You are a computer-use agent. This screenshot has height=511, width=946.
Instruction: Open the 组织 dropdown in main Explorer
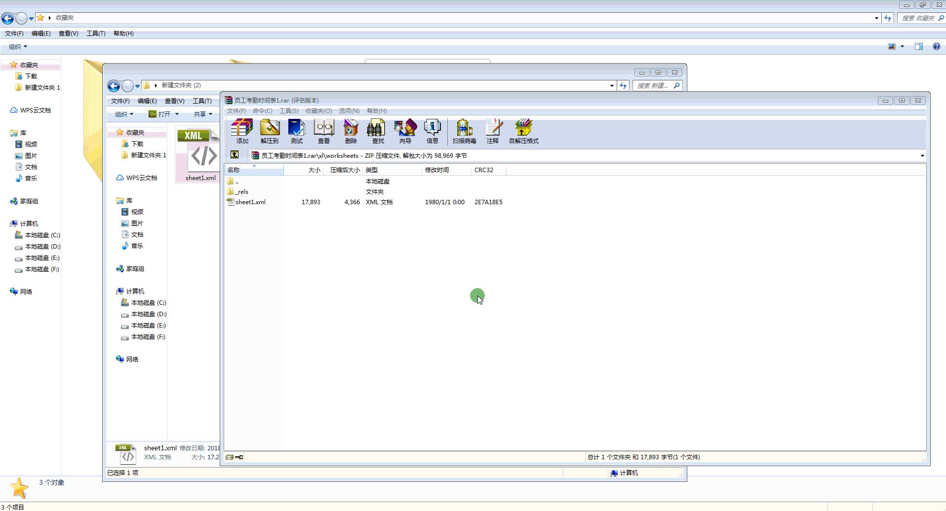(18, 46)
